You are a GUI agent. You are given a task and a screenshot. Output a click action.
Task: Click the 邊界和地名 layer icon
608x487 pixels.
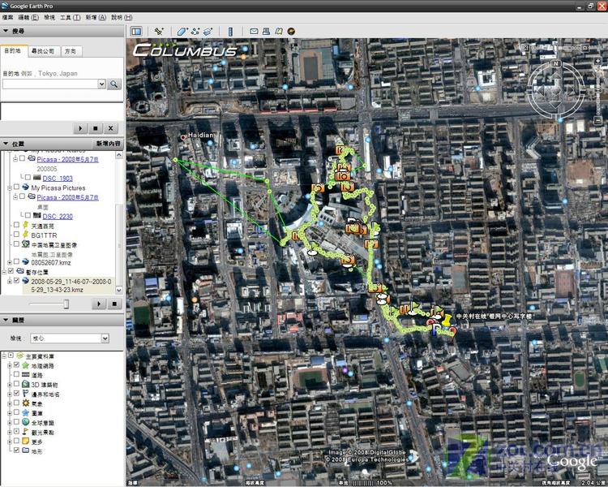click(26, 394)
